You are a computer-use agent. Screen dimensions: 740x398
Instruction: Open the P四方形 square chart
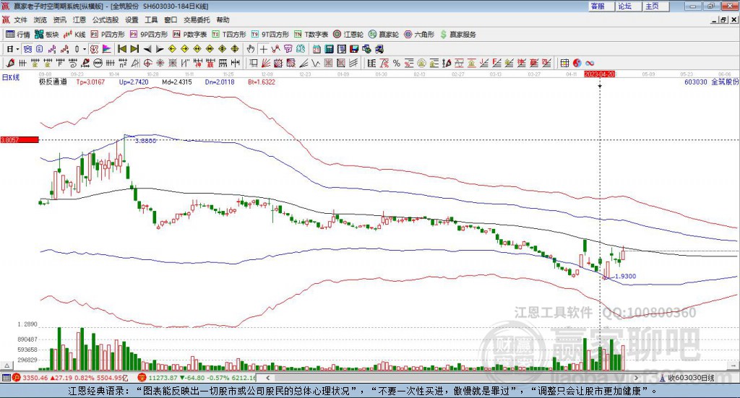pyautogui.click(x=108, y=35)
